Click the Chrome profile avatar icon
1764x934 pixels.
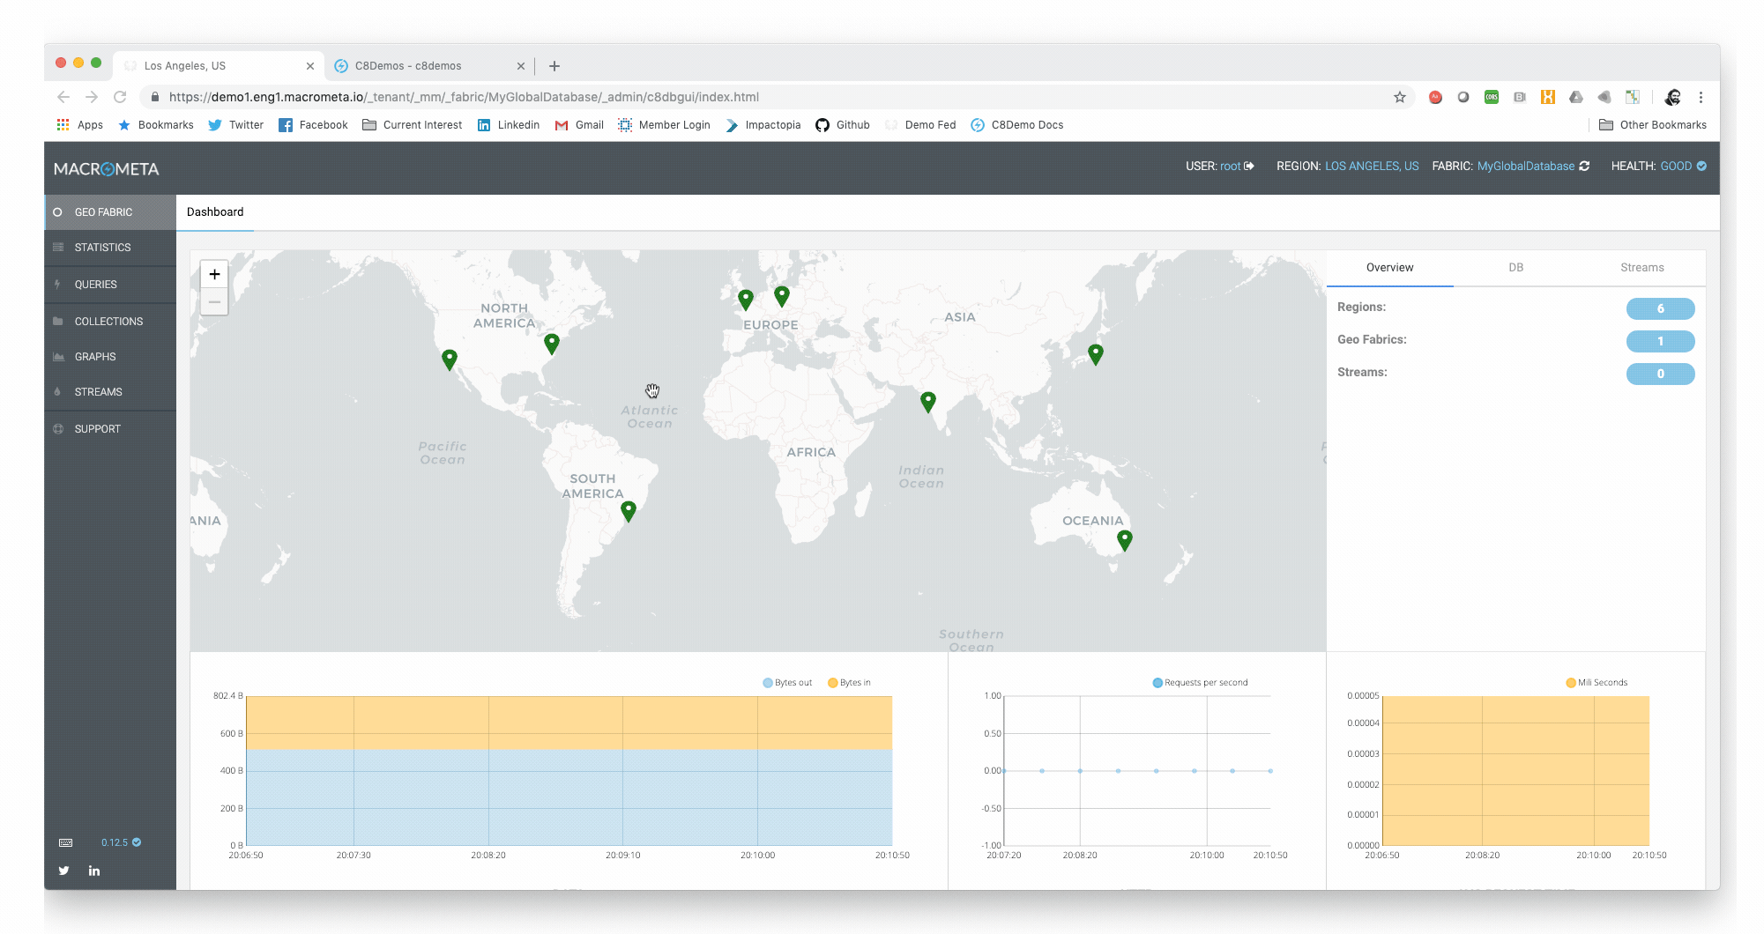[x=1672, y=97]
